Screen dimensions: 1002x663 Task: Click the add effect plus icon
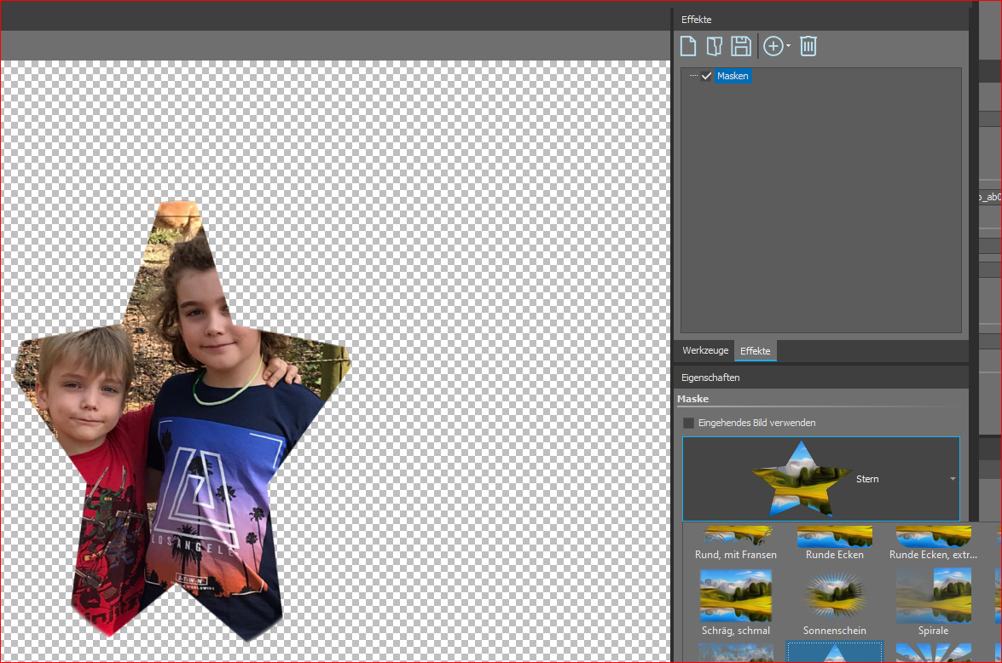[773, 46]
